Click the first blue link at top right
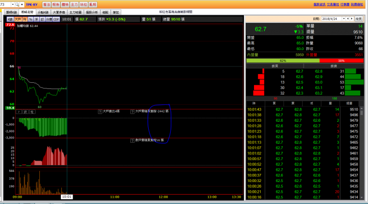 click(x=319, y=5)
